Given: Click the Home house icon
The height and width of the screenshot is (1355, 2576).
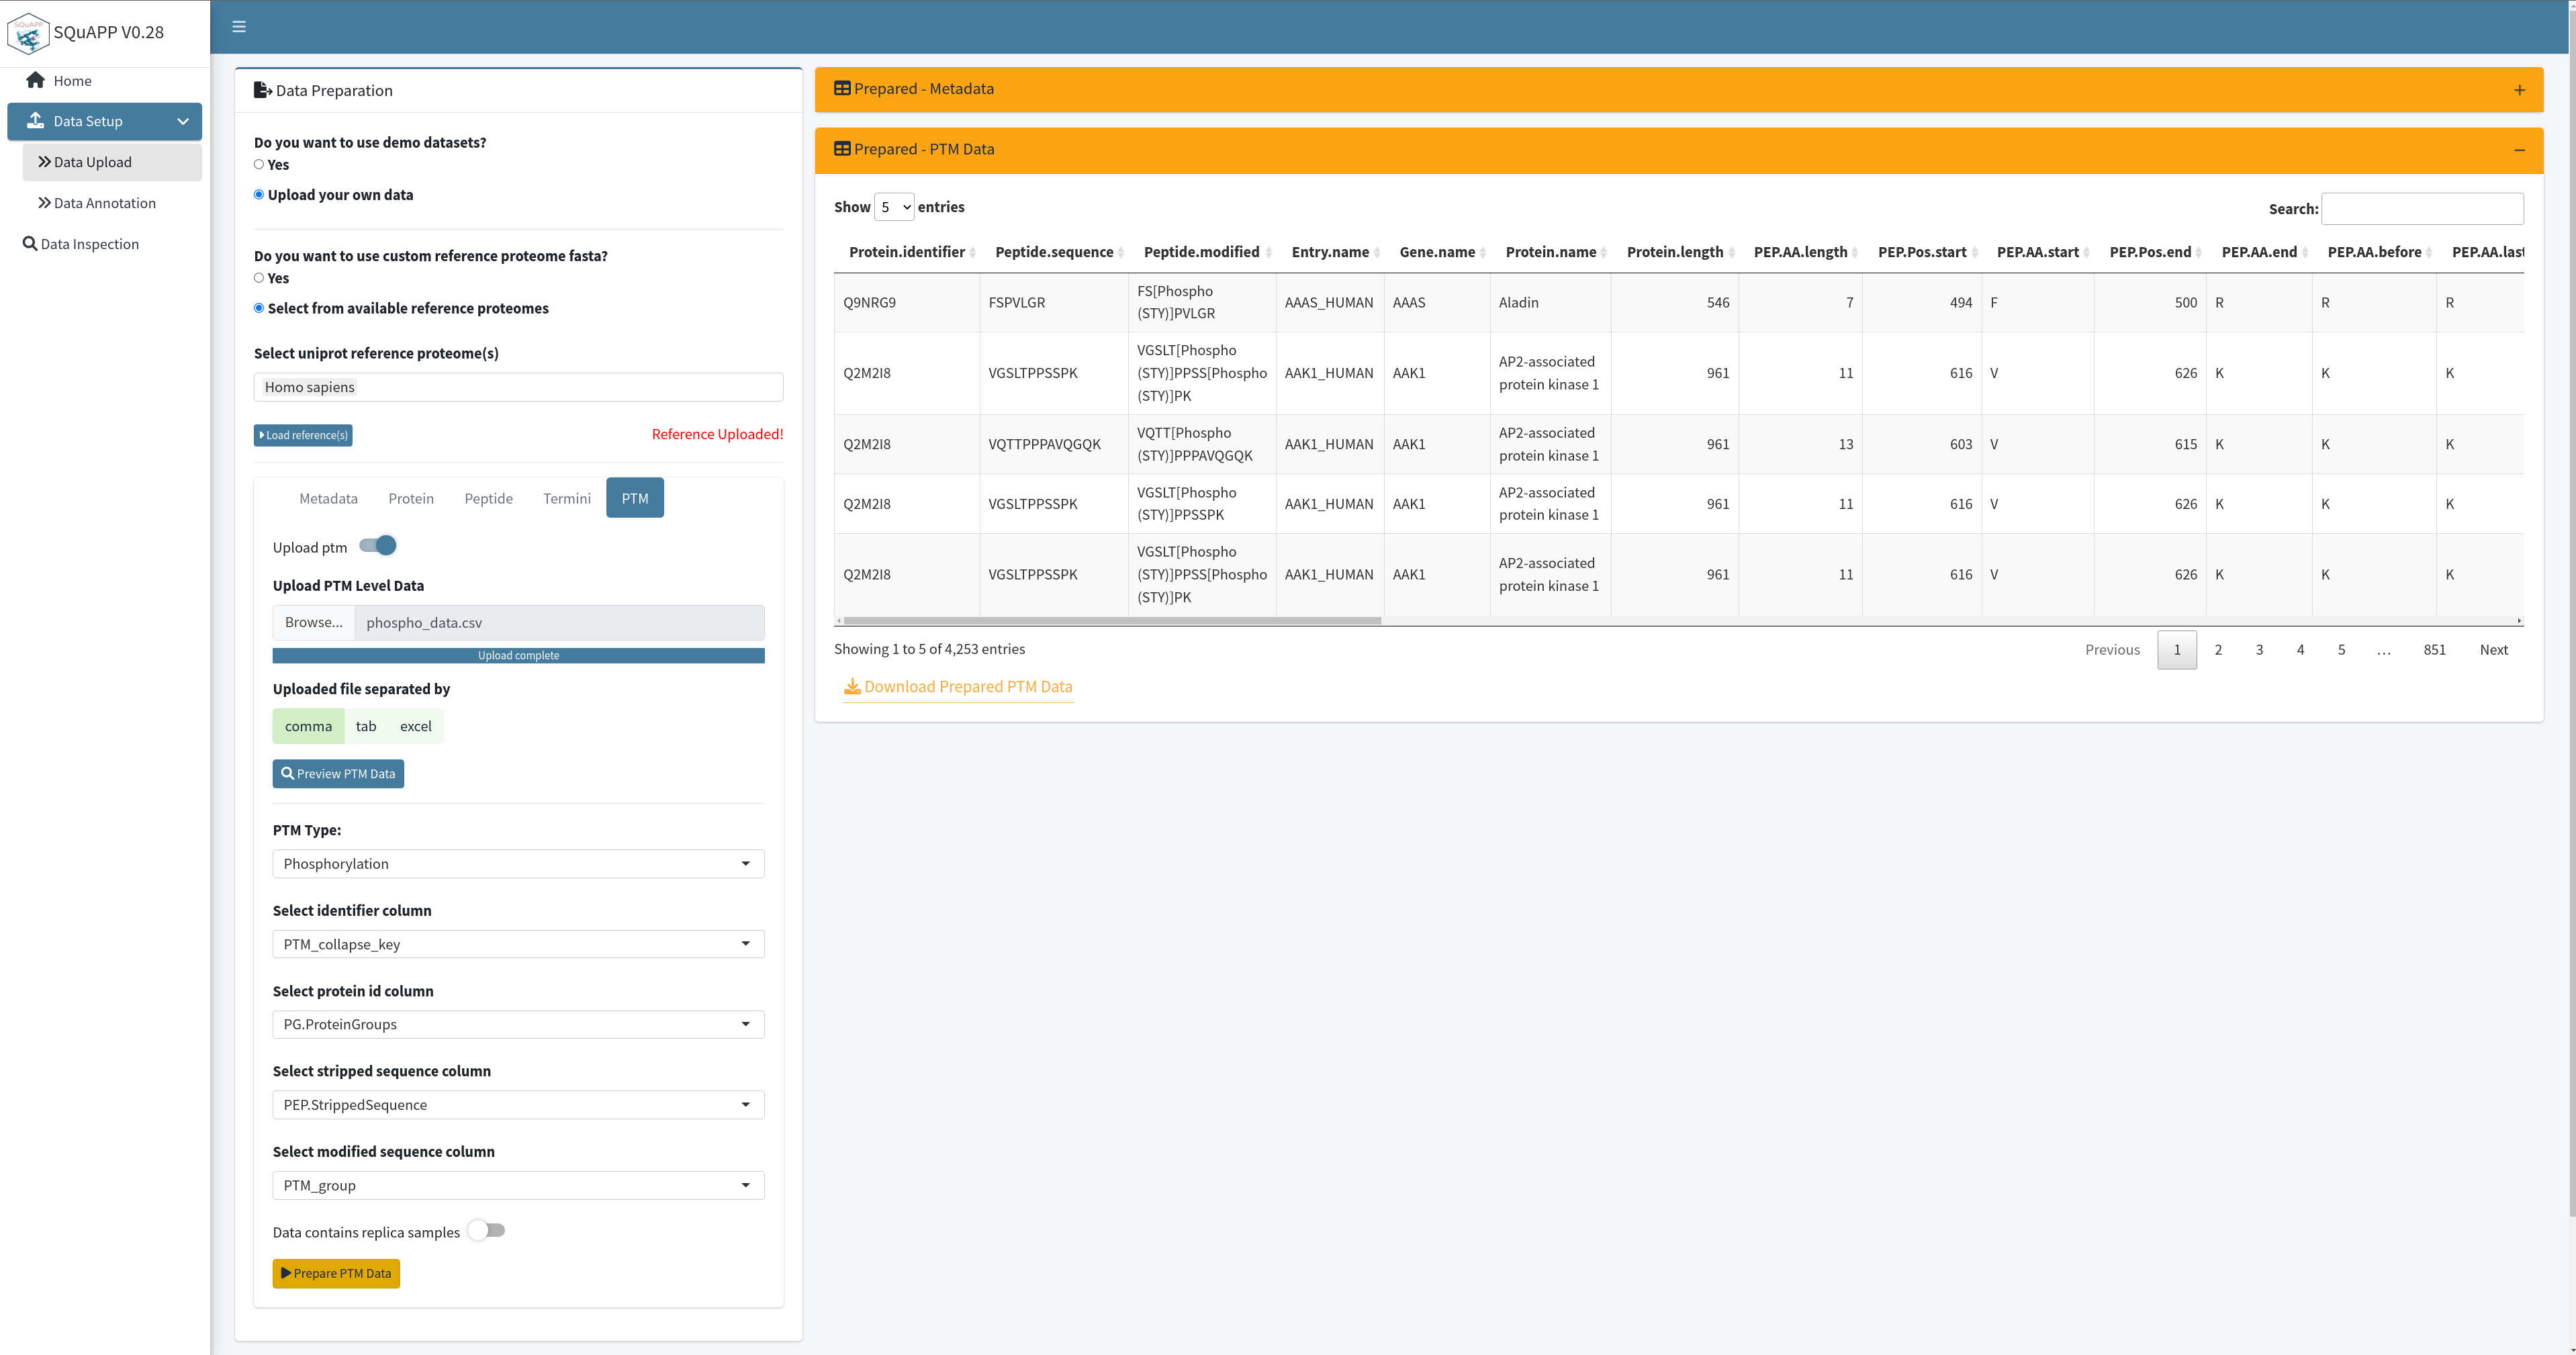Looking at the screenshot, I should pyautogui.click(x=36, y=80).
